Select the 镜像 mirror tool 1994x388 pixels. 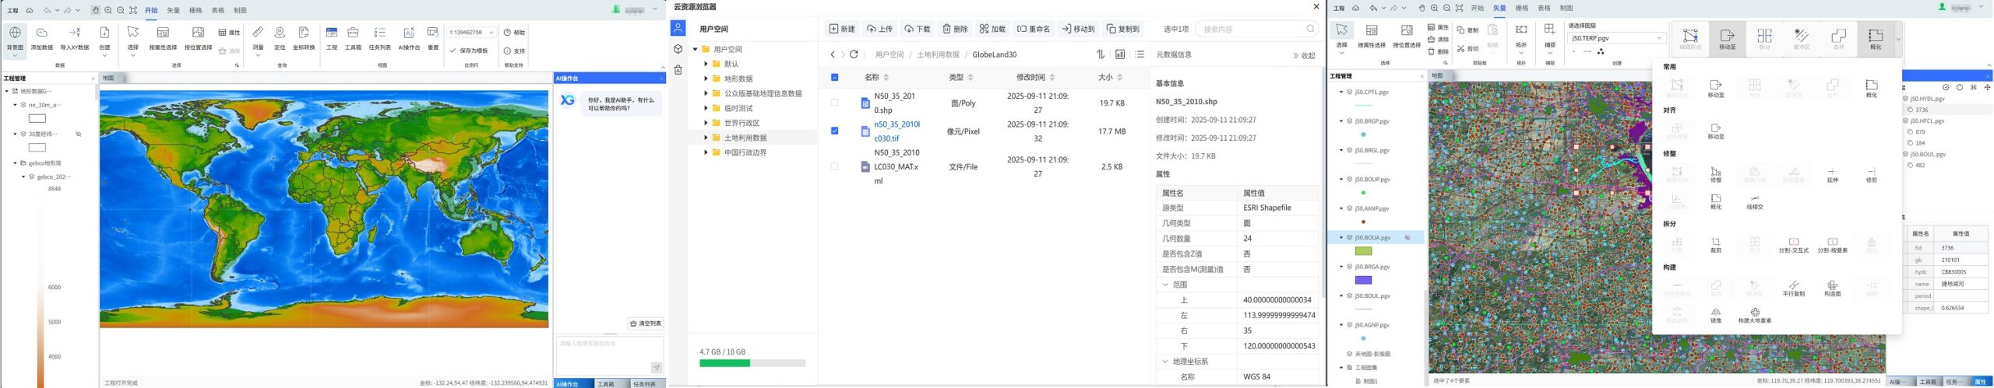[x=1715, y=314]
